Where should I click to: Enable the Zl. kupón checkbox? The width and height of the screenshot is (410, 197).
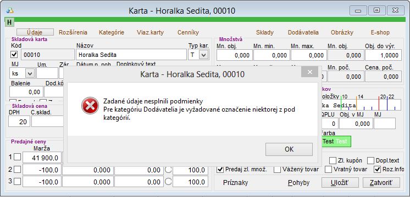tap(333, 160)
